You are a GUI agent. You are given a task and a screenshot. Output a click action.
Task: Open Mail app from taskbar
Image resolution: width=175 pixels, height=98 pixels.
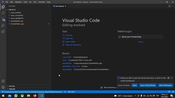point(10,96)
